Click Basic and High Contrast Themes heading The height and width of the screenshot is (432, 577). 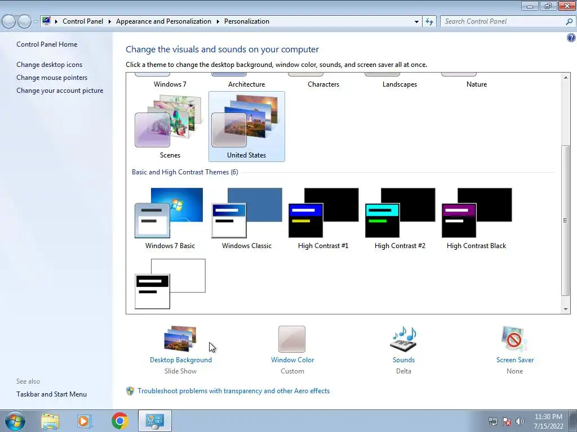pos(185,172)
